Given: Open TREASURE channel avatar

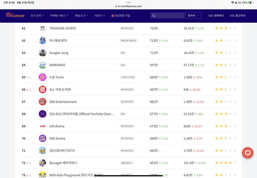Looking at the screenshot, I should click(42, 28).
